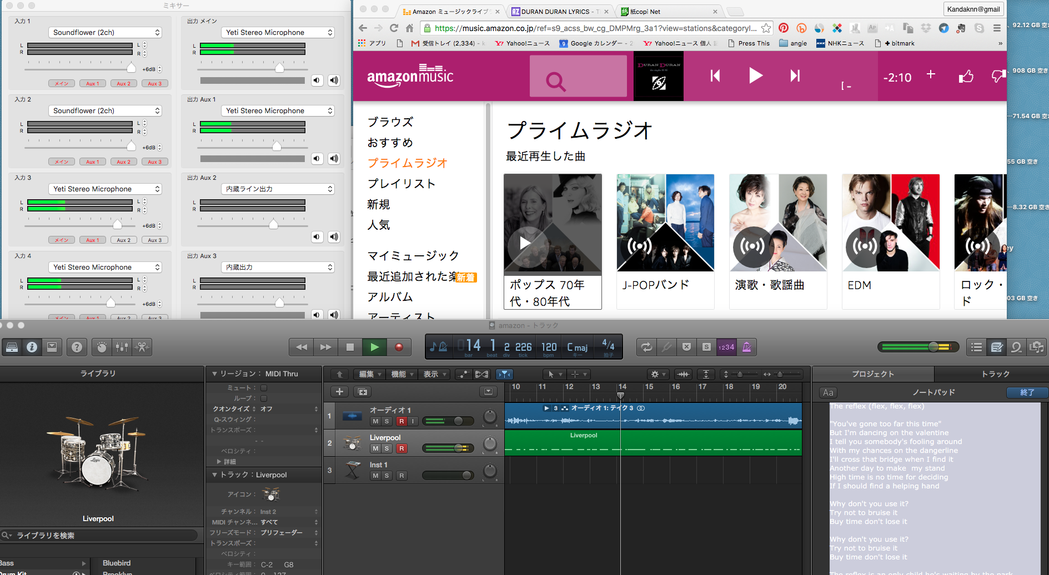Viewport: 1049px width, 575px height.
Task: Toggle the count-in 1234 button
Action: pyautogui.click(x=726, y=347)
